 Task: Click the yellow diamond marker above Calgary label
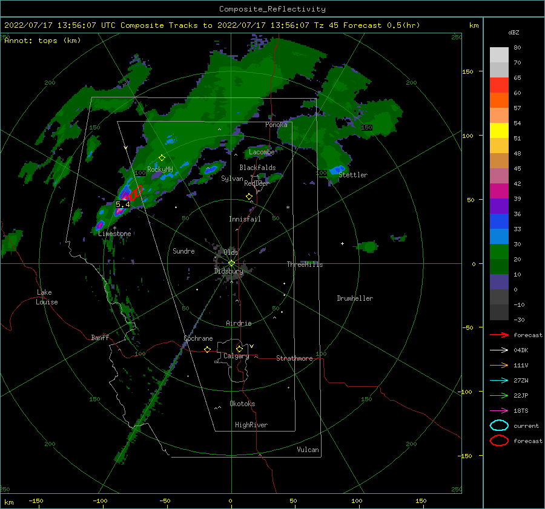[x=239, y=349]
